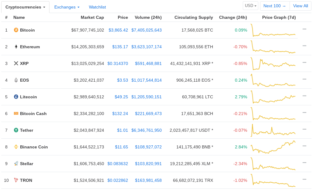Click the Stellar rocket logo icon
Viewport: 312px width, 190px height.
click(x=16, y=164)
